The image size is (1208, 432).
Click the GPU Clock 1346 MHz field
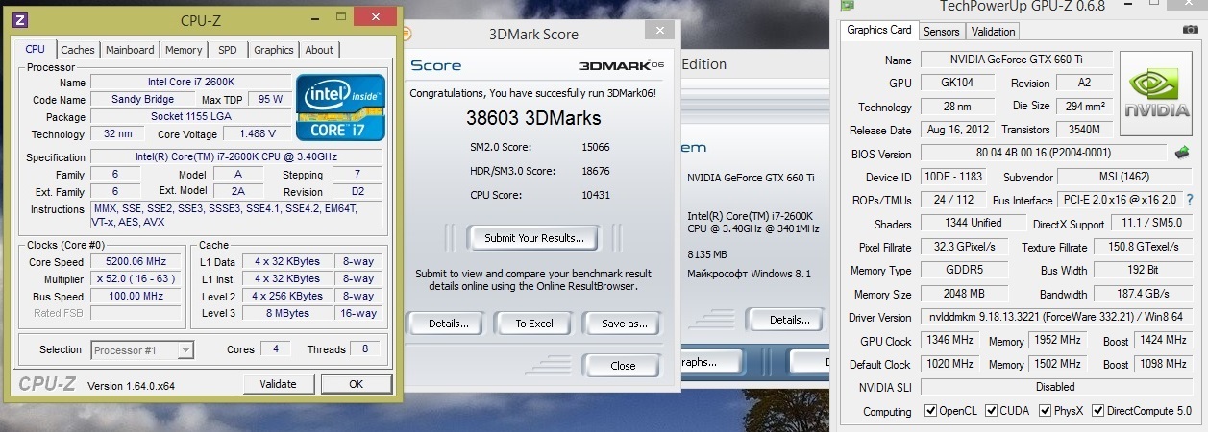click(951, 341)
